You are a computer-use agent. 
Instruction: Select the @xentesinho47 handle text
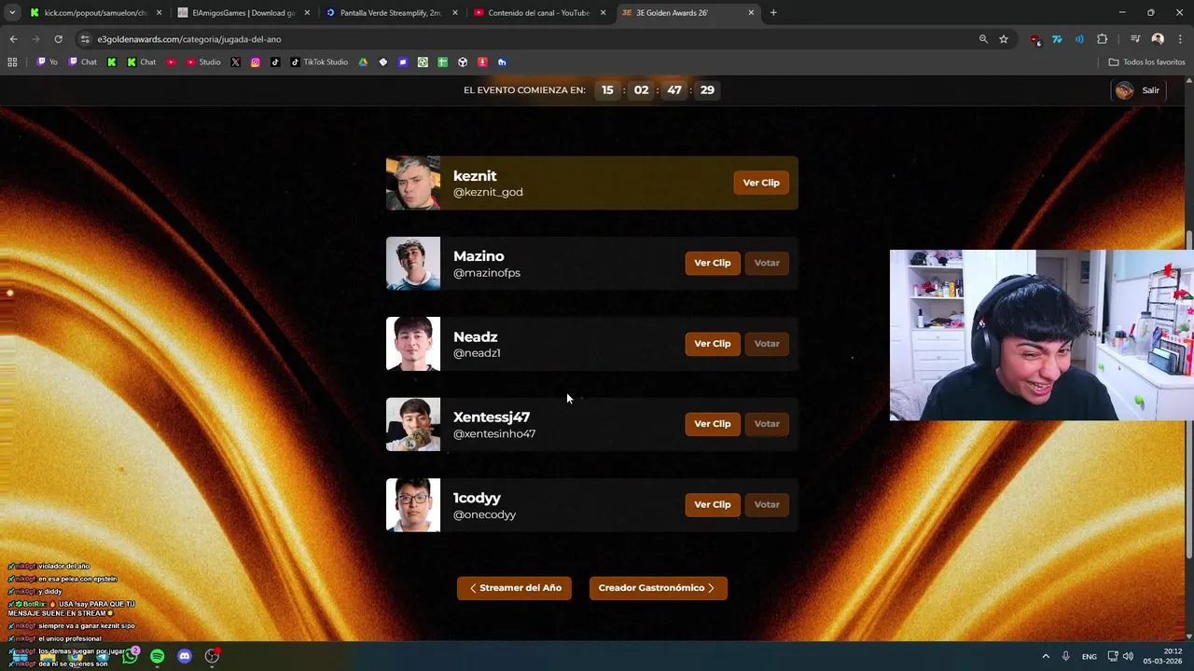pyautogui.click(x=494, y=433)
